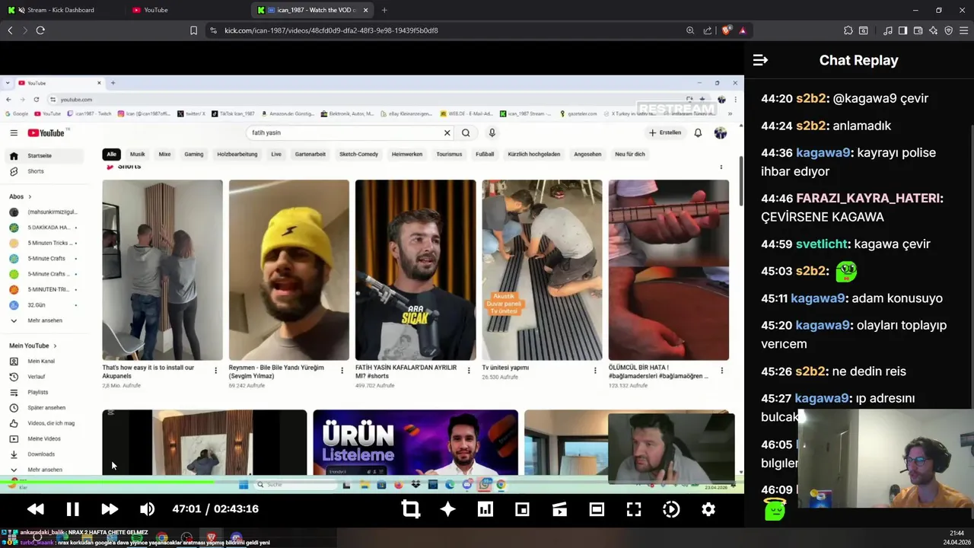
Task: Bookmark this page in the address bar
Action: tap(193, 30)
